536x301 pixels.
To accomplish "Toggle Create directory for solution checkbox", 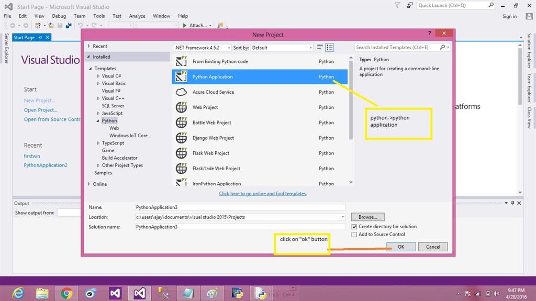I will tap(354, 227).
